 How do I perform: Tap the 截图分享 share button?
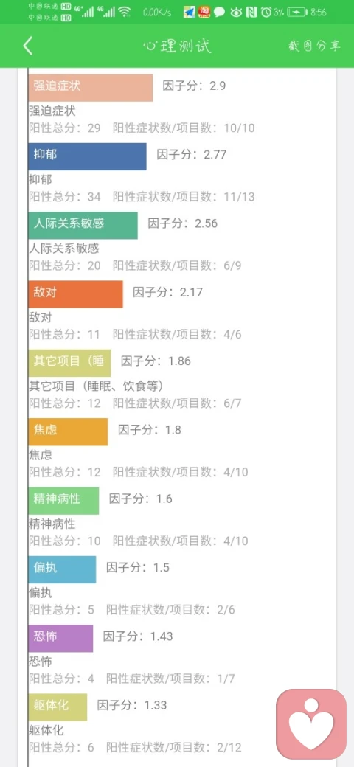pyautogui.click(x=314, y=46)
